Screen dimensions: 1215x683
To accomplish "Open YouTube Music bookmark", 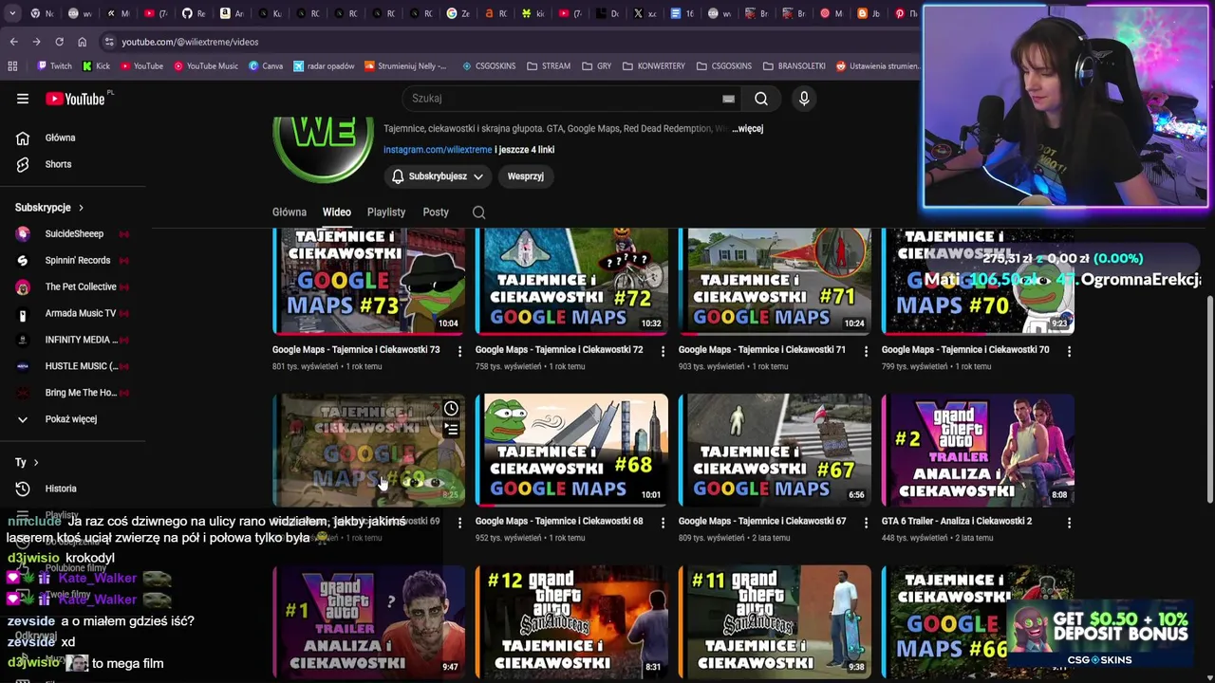I will click(x=205, y=66).
